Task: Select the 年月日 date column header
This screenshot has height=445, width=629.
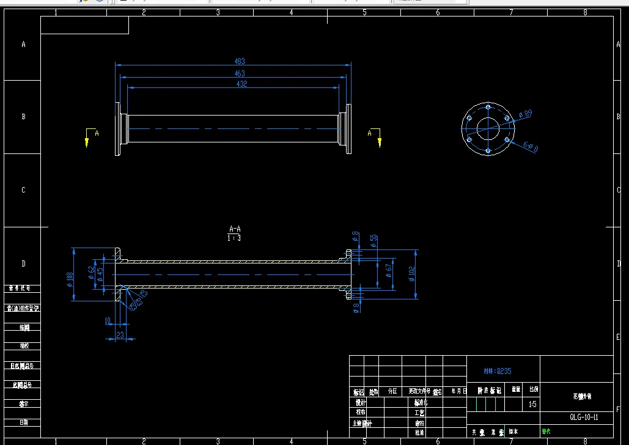Action: (458, 391)
